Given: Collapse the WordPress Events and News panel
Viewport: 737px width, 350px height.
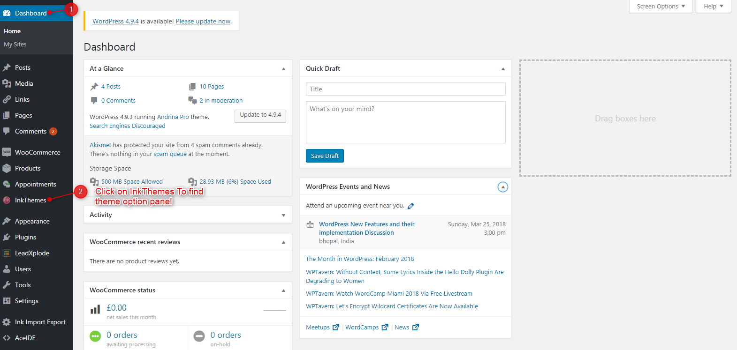Looking at the screenshot, I should coord(502,187).
